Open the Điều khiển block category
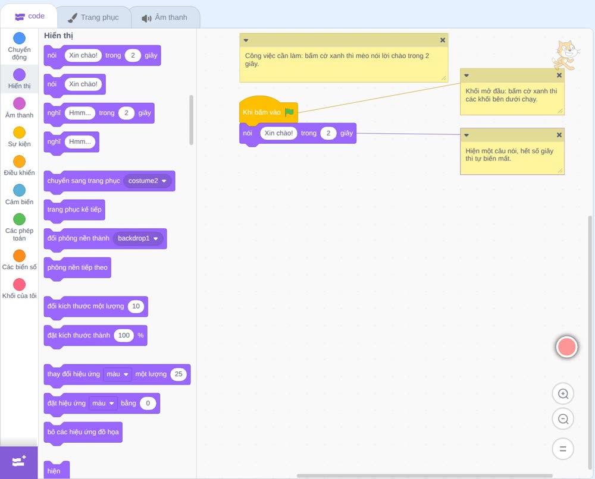The image size is (595, 479). (19, 166)
